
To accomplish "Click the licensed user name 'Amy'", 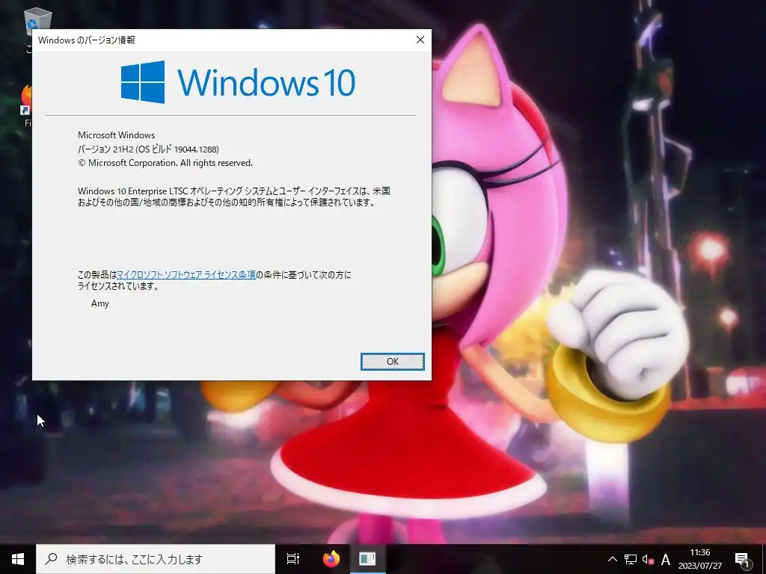I will click(x=100, y=303).
